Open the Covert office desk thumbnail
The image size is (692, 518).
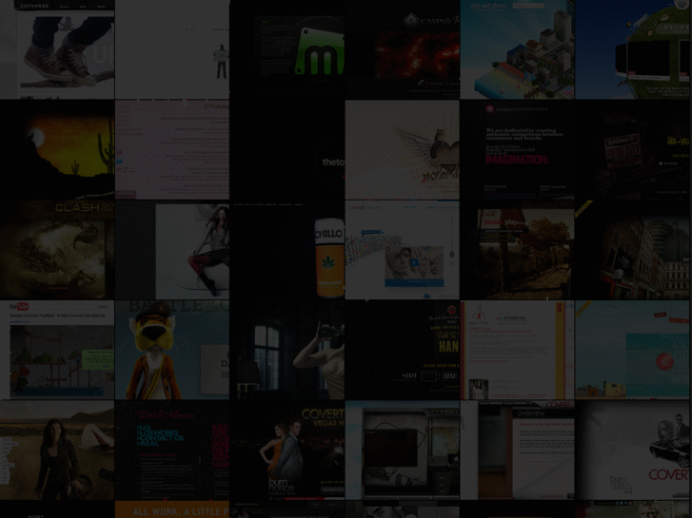click(x=402, y=451)
